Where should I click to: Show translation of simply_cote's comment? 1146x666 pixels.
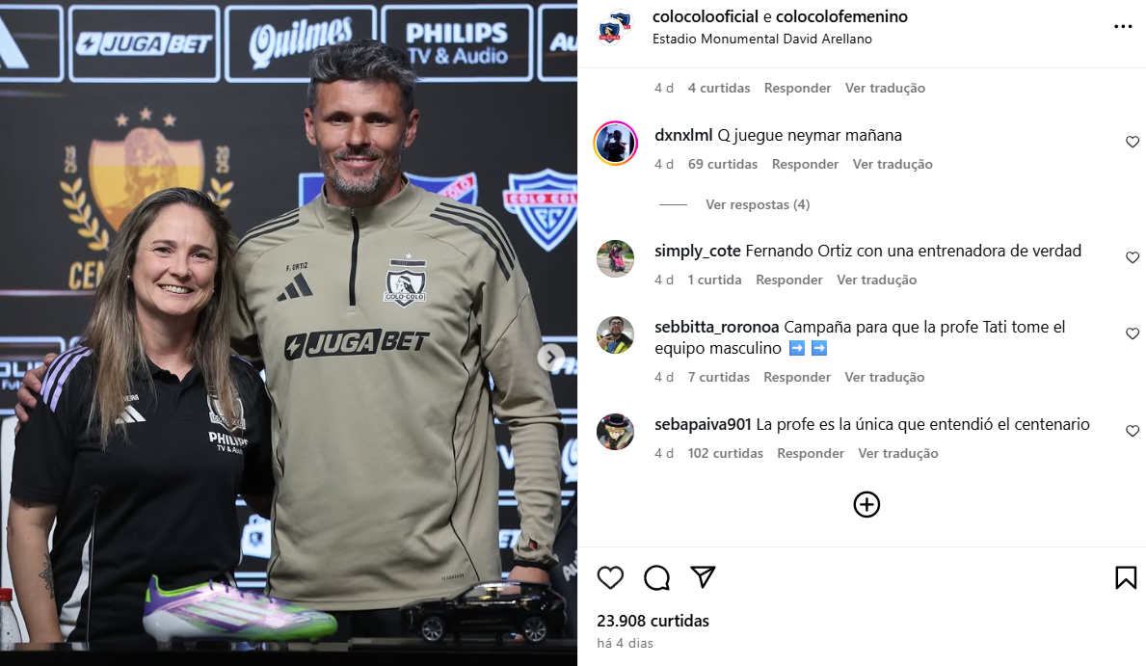[876, 280]
